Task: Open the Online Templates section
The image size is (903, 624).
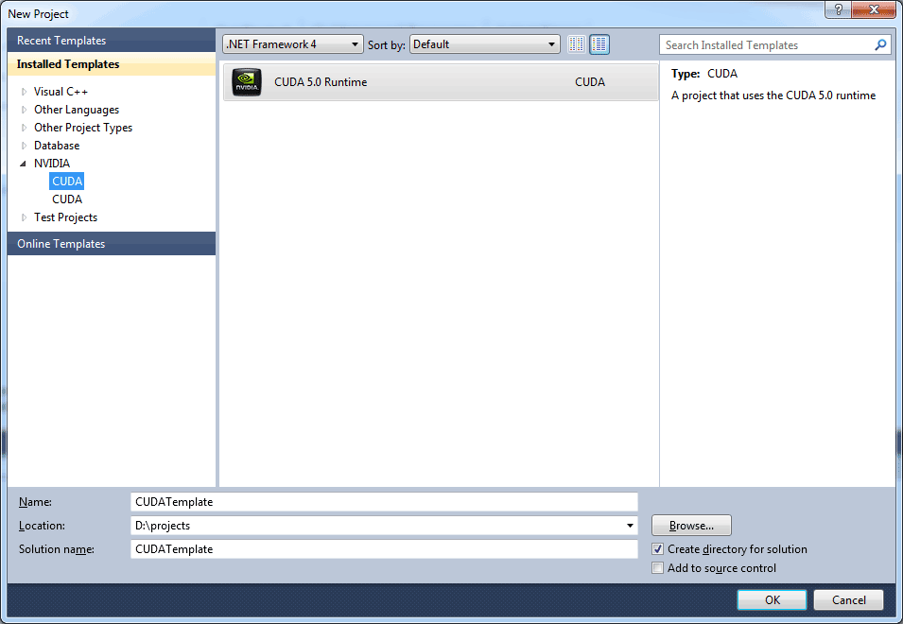Action: pos(112,244)
